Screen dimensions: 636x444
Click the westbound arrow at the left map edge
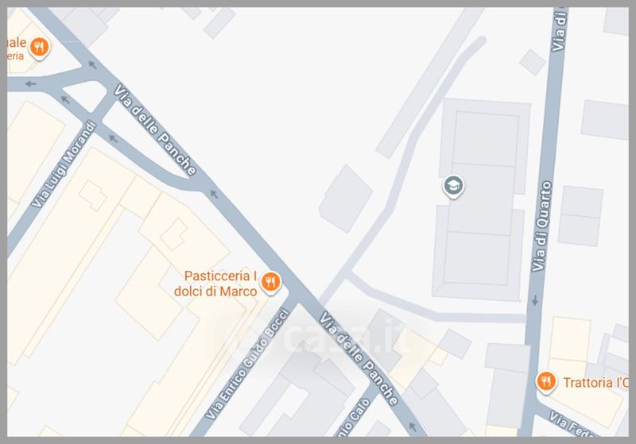pyautogui.click(x=30, y=84)
